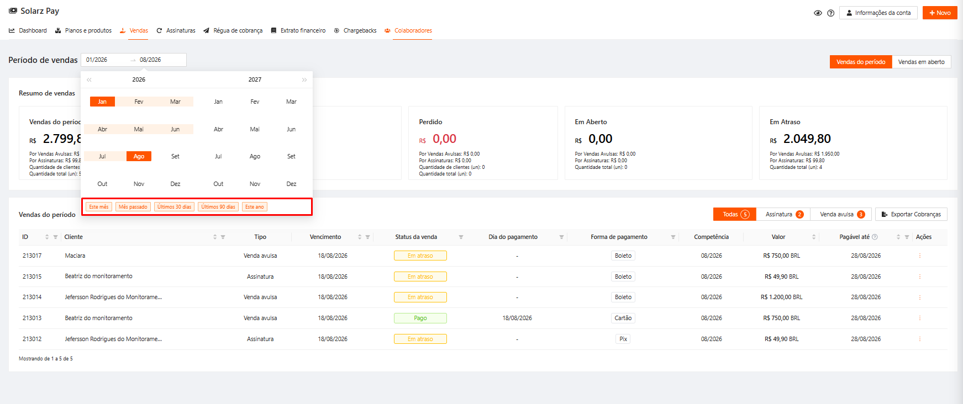The height and width of the screenshot is (404, 963).
Task: Choose the Este ano date preset
Action: click(x=255, y=207)
